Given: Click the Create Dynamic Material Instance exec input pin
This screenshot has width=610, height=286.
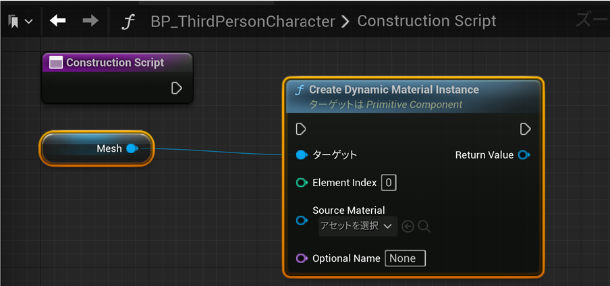Looking at the screenshot, I should 301,129.
